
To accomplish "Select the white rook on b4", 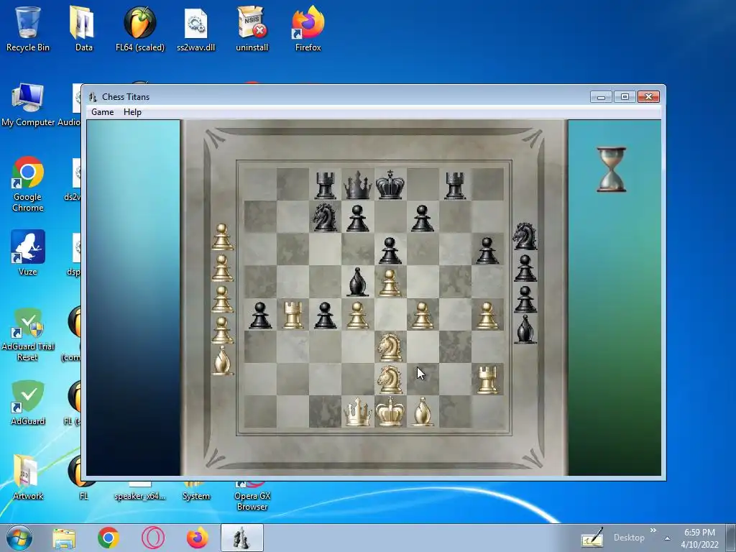I will pyautogui.click(x=293, y=315).
